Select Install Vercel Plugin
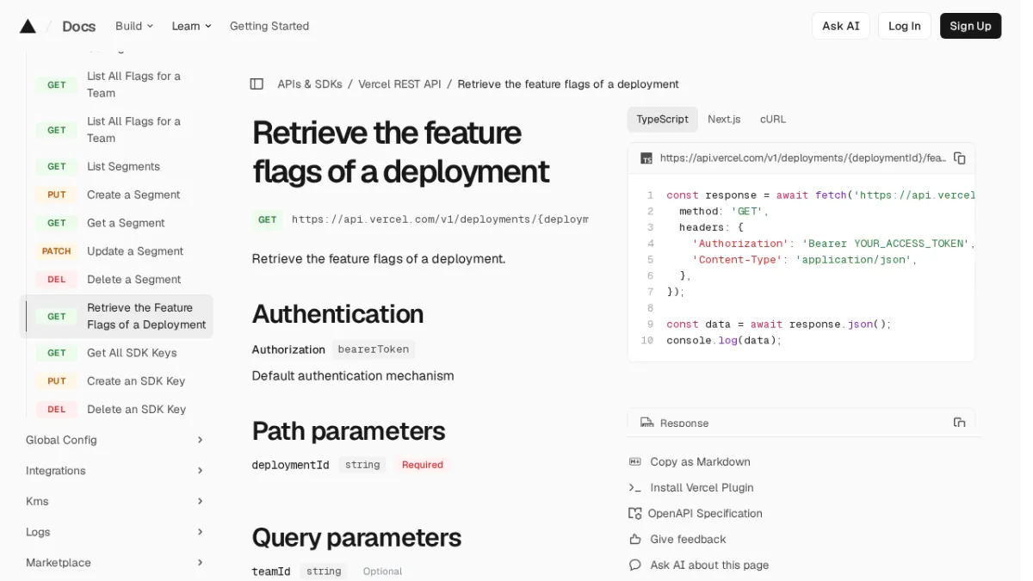Viewport: 1033px width, 581px height. point(702,488)
